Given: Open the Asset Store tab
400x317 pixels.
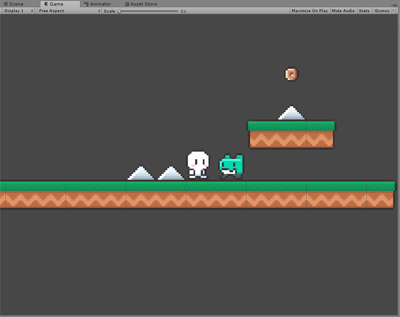Looking at the screenshot, I should pos(141,4).
